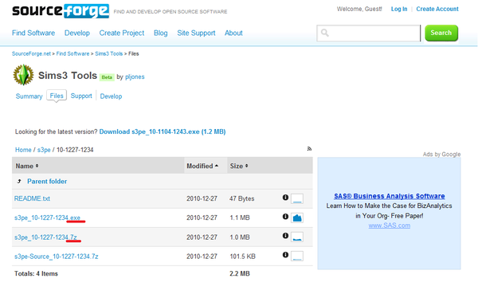Open Create Project in navigation
This screenshot has height=294, width=478.
[122, 33]
